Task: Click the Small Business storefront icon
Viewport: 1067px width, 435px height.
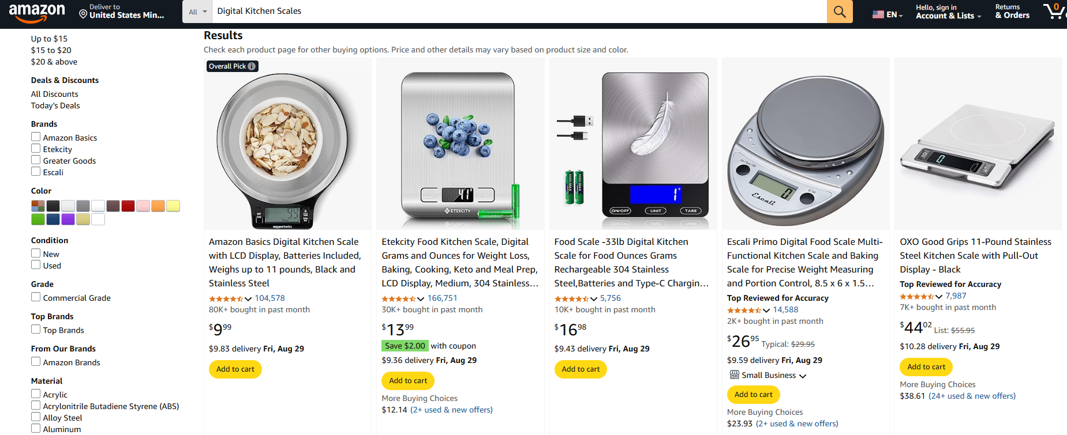Action: 734,375
